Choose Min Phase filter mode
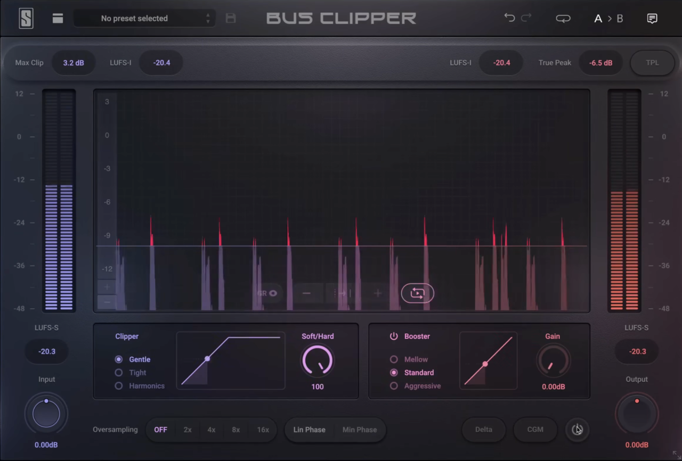The width and height of the screenshot is (682, 461). click(x=360, y=430)
